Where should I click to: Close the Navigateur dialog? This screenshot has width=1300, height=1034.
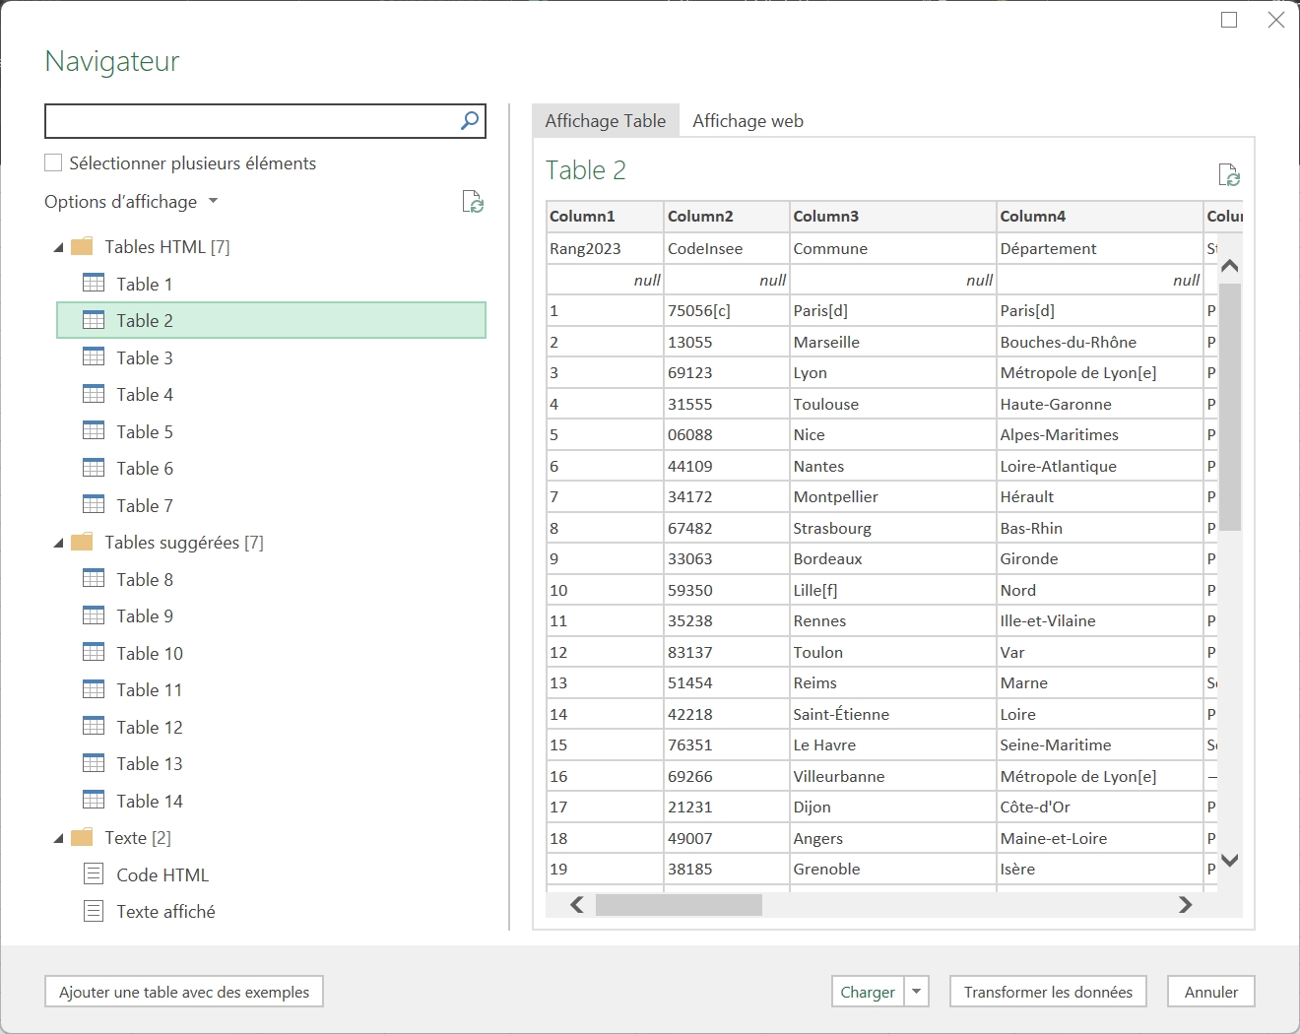pyautogui.click(x=1276, y=20)
